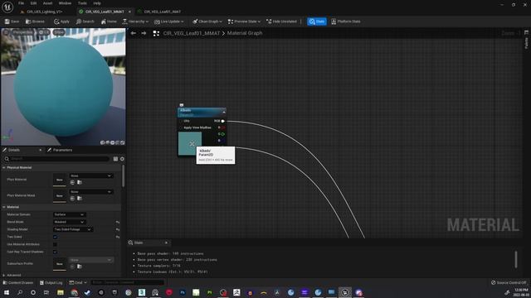Open the Clean Graph dropdown
Image resolution: width=531 pixels, height=298 pixels.
pos(207,22)
